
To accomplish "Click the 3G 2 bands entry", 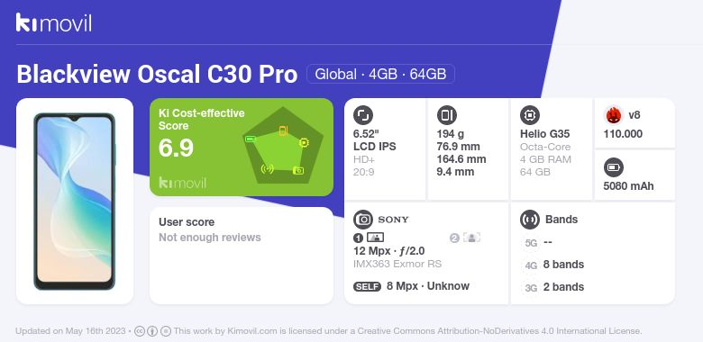I will coord(553,287).
